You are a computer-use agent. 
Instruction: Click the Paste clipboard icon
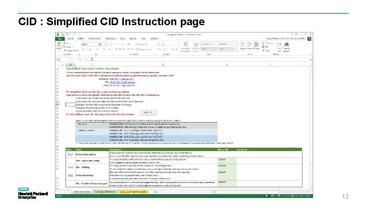59,45
